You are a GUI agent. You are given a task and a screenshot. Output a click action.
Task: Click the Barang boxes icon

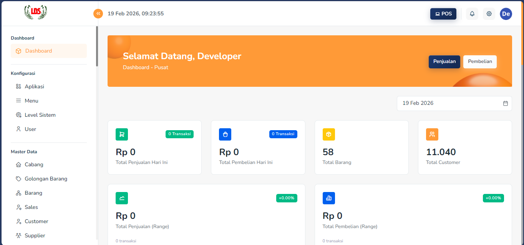point(18,193)
